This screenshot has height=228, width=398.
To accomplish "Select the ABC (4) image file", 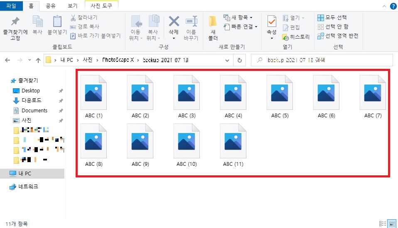I will [x=233, y=97].
